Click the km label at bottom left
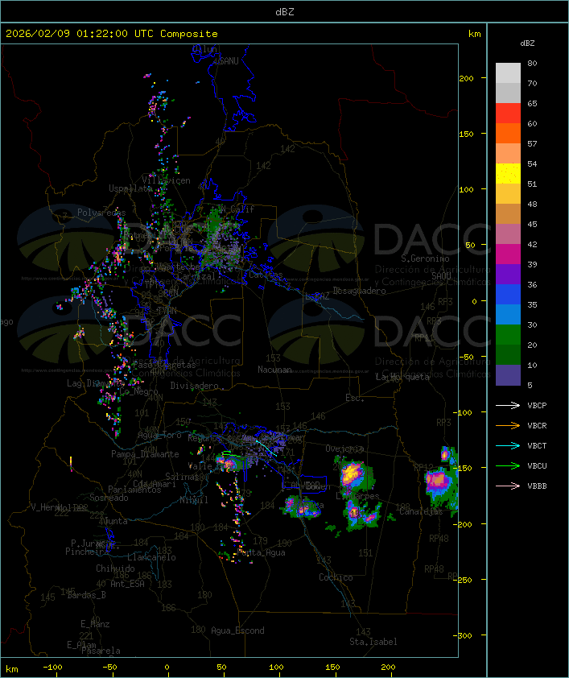This screenshot has width=569, height=678. [x=11, y=669]
